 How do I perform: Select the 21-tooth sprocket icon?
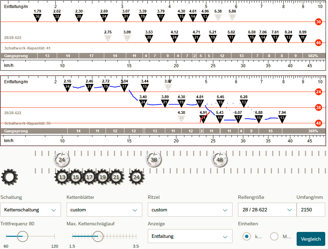click(x=116, y=177)
